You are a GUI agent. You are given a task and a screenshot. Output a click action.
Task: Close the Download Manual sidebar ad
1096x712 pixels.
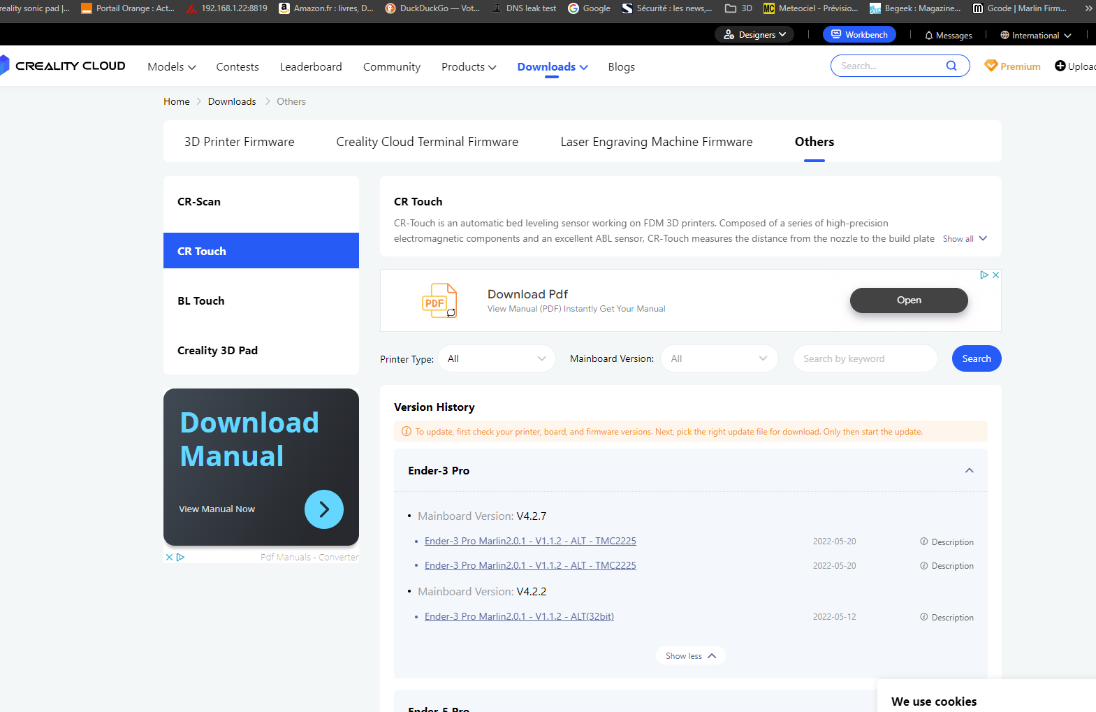click(x=169, y=557)
